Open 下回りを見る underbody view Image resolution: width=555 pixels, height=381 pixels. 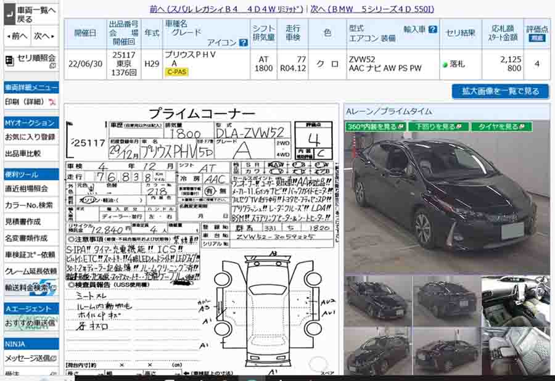click(x=438, y=126)
